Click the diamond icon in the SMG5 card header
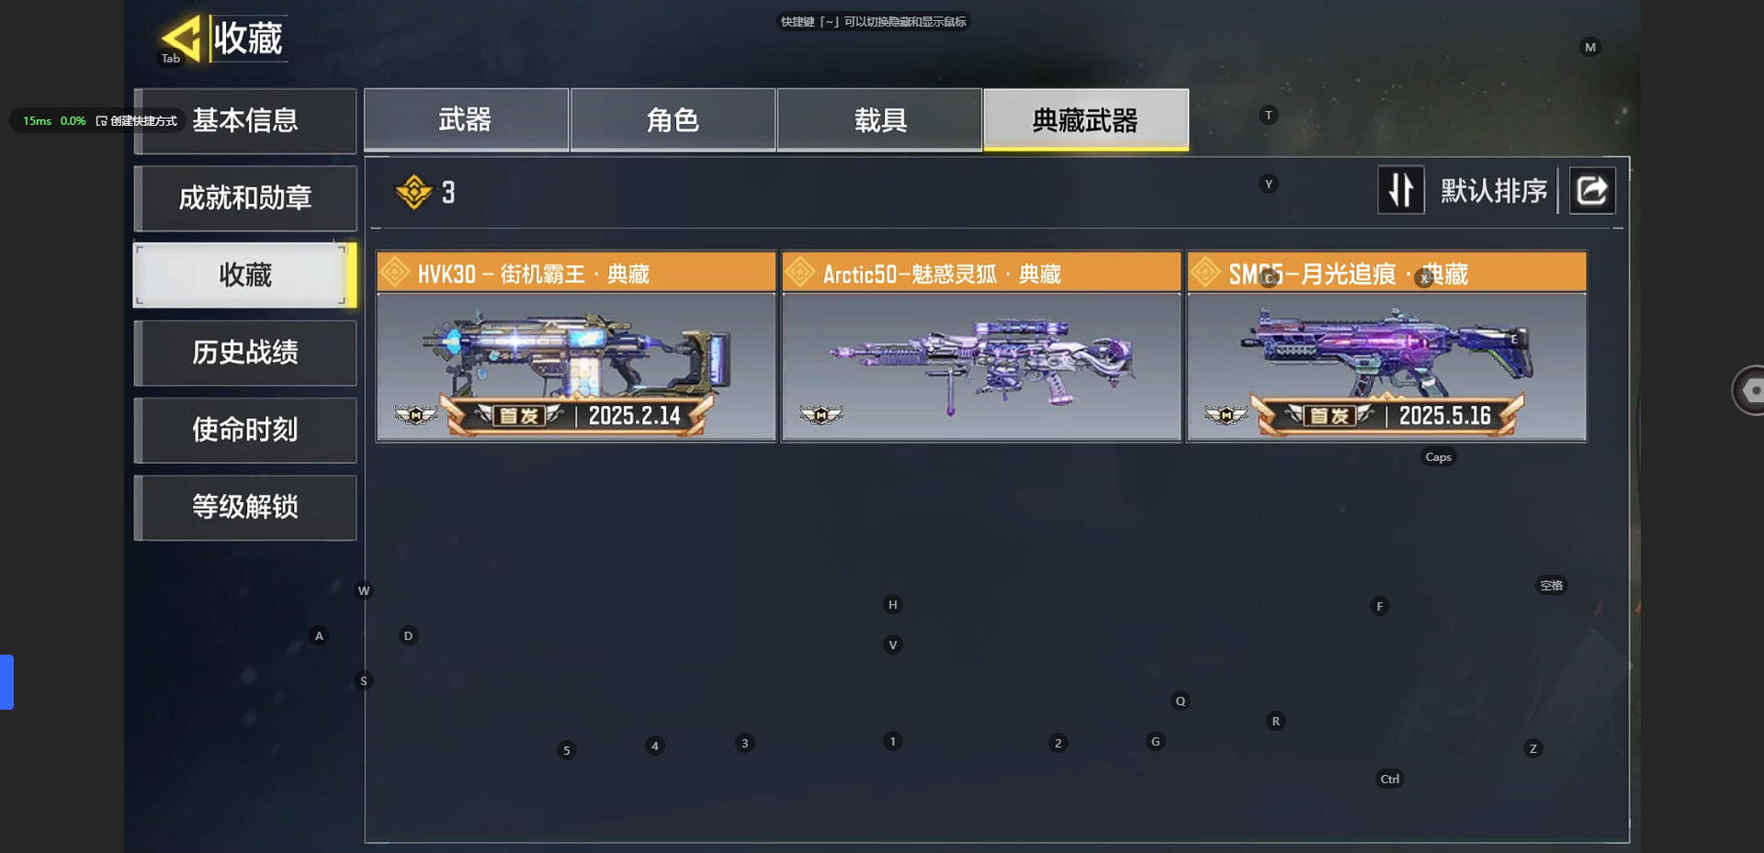1764x853 pixels. [1205, 273]
